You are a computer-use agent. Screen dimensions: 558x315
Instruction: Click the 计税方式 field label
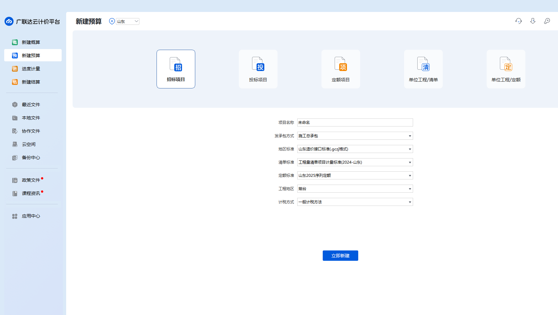tap(286, 202)
